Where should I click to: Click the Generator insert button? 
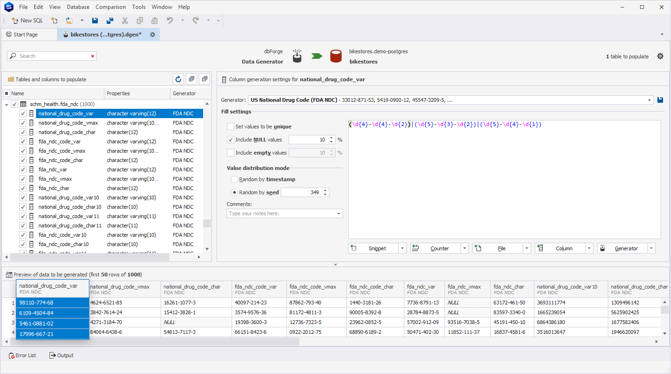tap(622, 248)
